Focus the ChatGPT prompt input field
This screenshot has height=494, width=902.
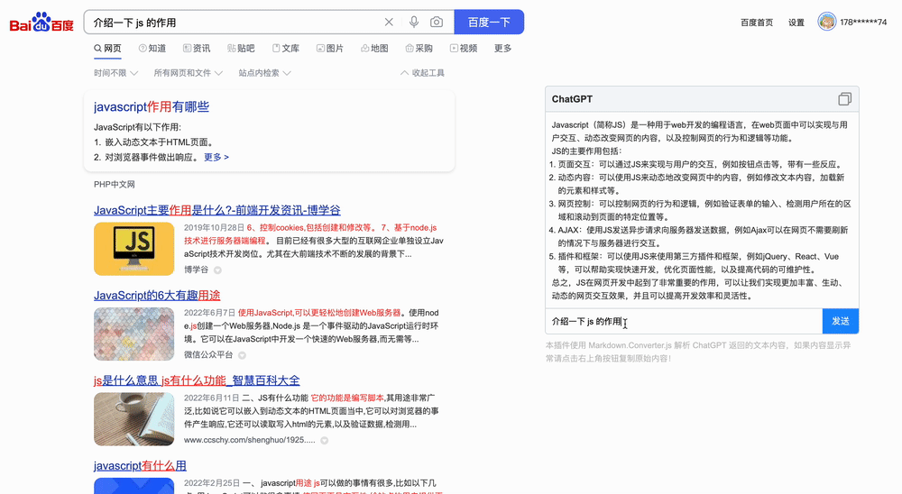pyautogui.click(x=684, y=322)
